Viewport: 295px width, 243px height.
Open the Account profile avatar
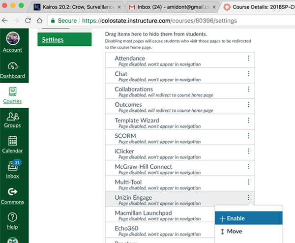click(13, 38)
